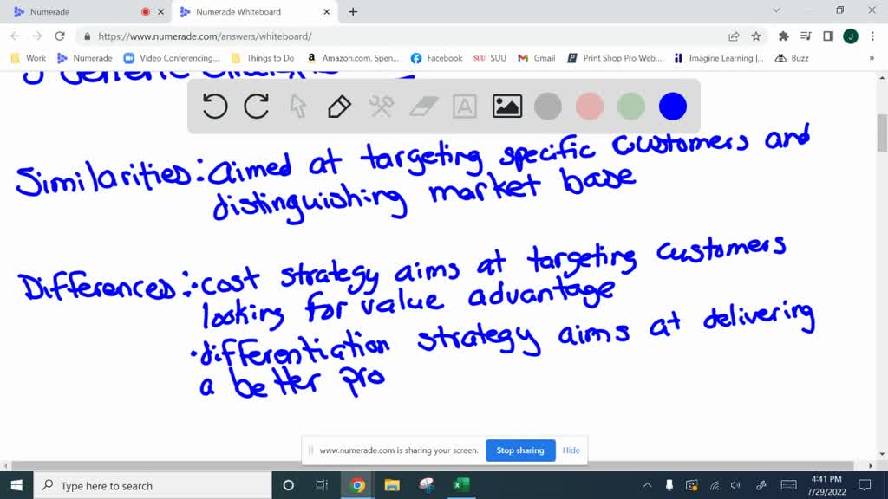This screenshot has width=888, height=499.
Task: Redo the last undone stroke
Action: (257, 107)
